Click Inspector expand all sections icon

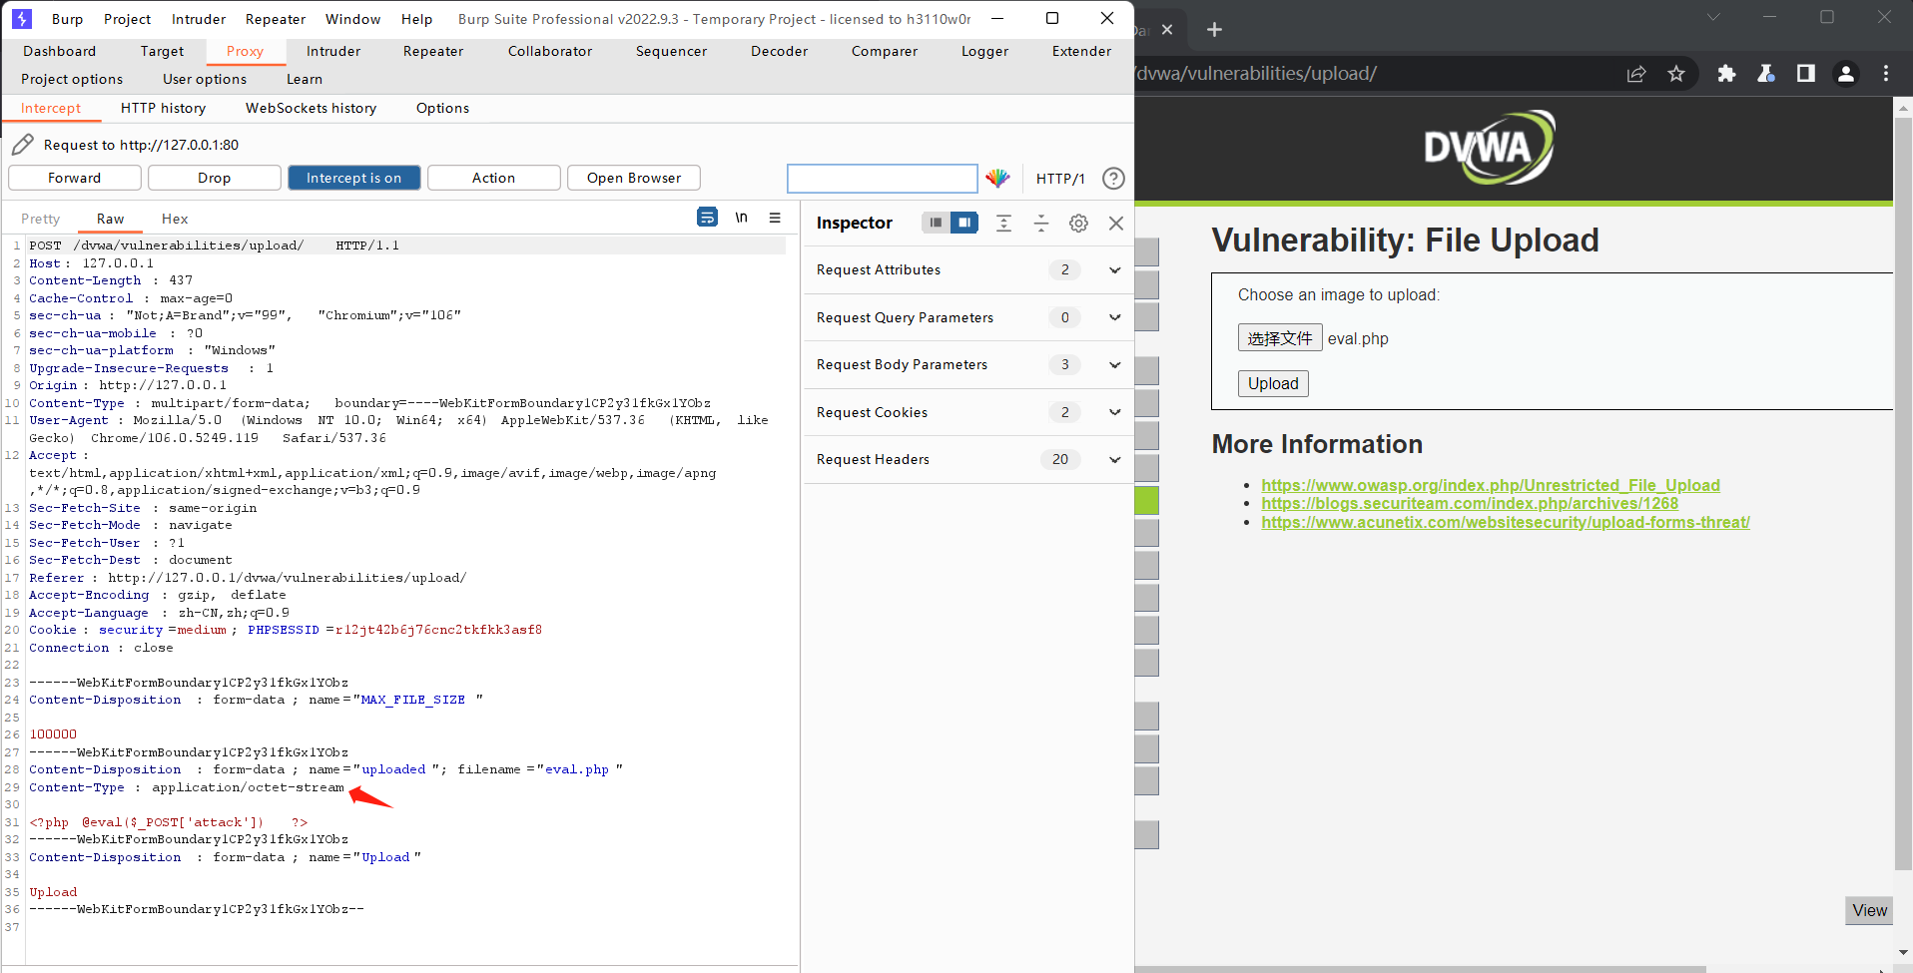[1003, 223]
